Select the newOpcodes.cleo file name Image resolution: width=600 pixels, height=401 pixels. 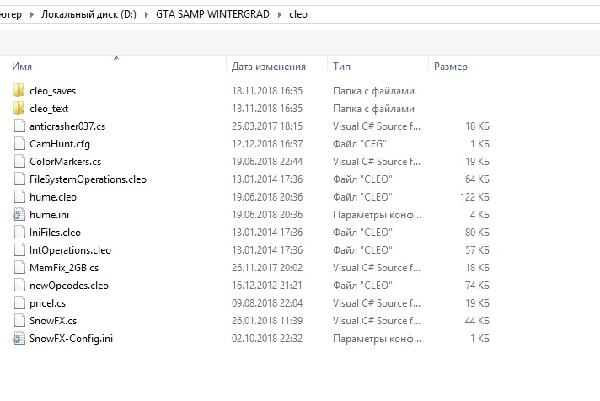69,286
